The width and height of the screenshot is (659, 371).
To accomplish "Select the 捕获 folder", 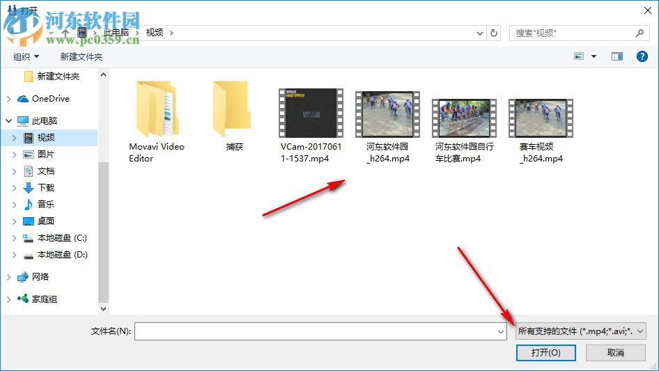I will [x=234, y=116].
